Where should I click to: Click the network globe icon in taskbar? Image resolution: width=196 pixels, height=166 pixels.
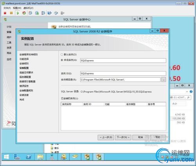(52, 157)
